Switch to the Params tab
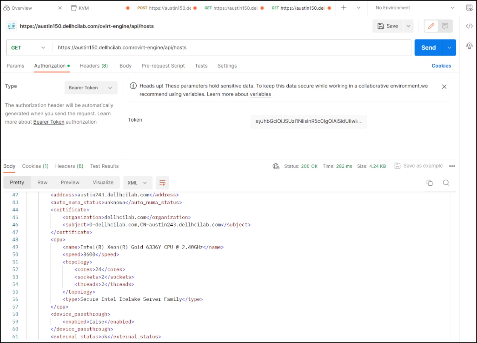This screenshot has width=477, height=343. [15, 66]
